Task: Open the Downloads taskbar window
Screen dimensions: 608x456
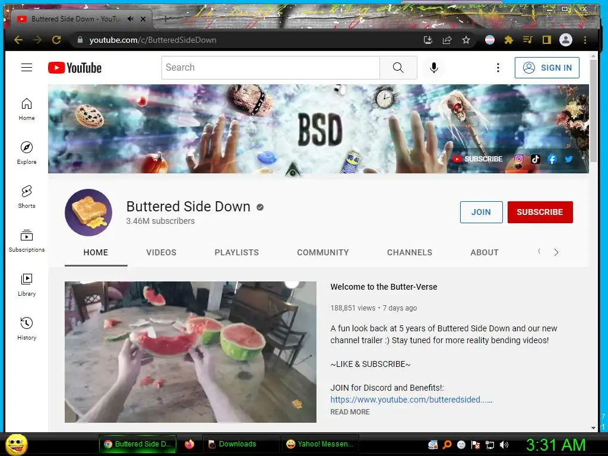Action: 241,444
